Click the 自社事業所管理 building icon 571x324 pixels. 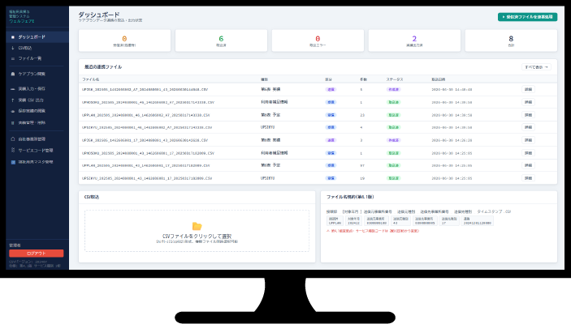[13, 139]
